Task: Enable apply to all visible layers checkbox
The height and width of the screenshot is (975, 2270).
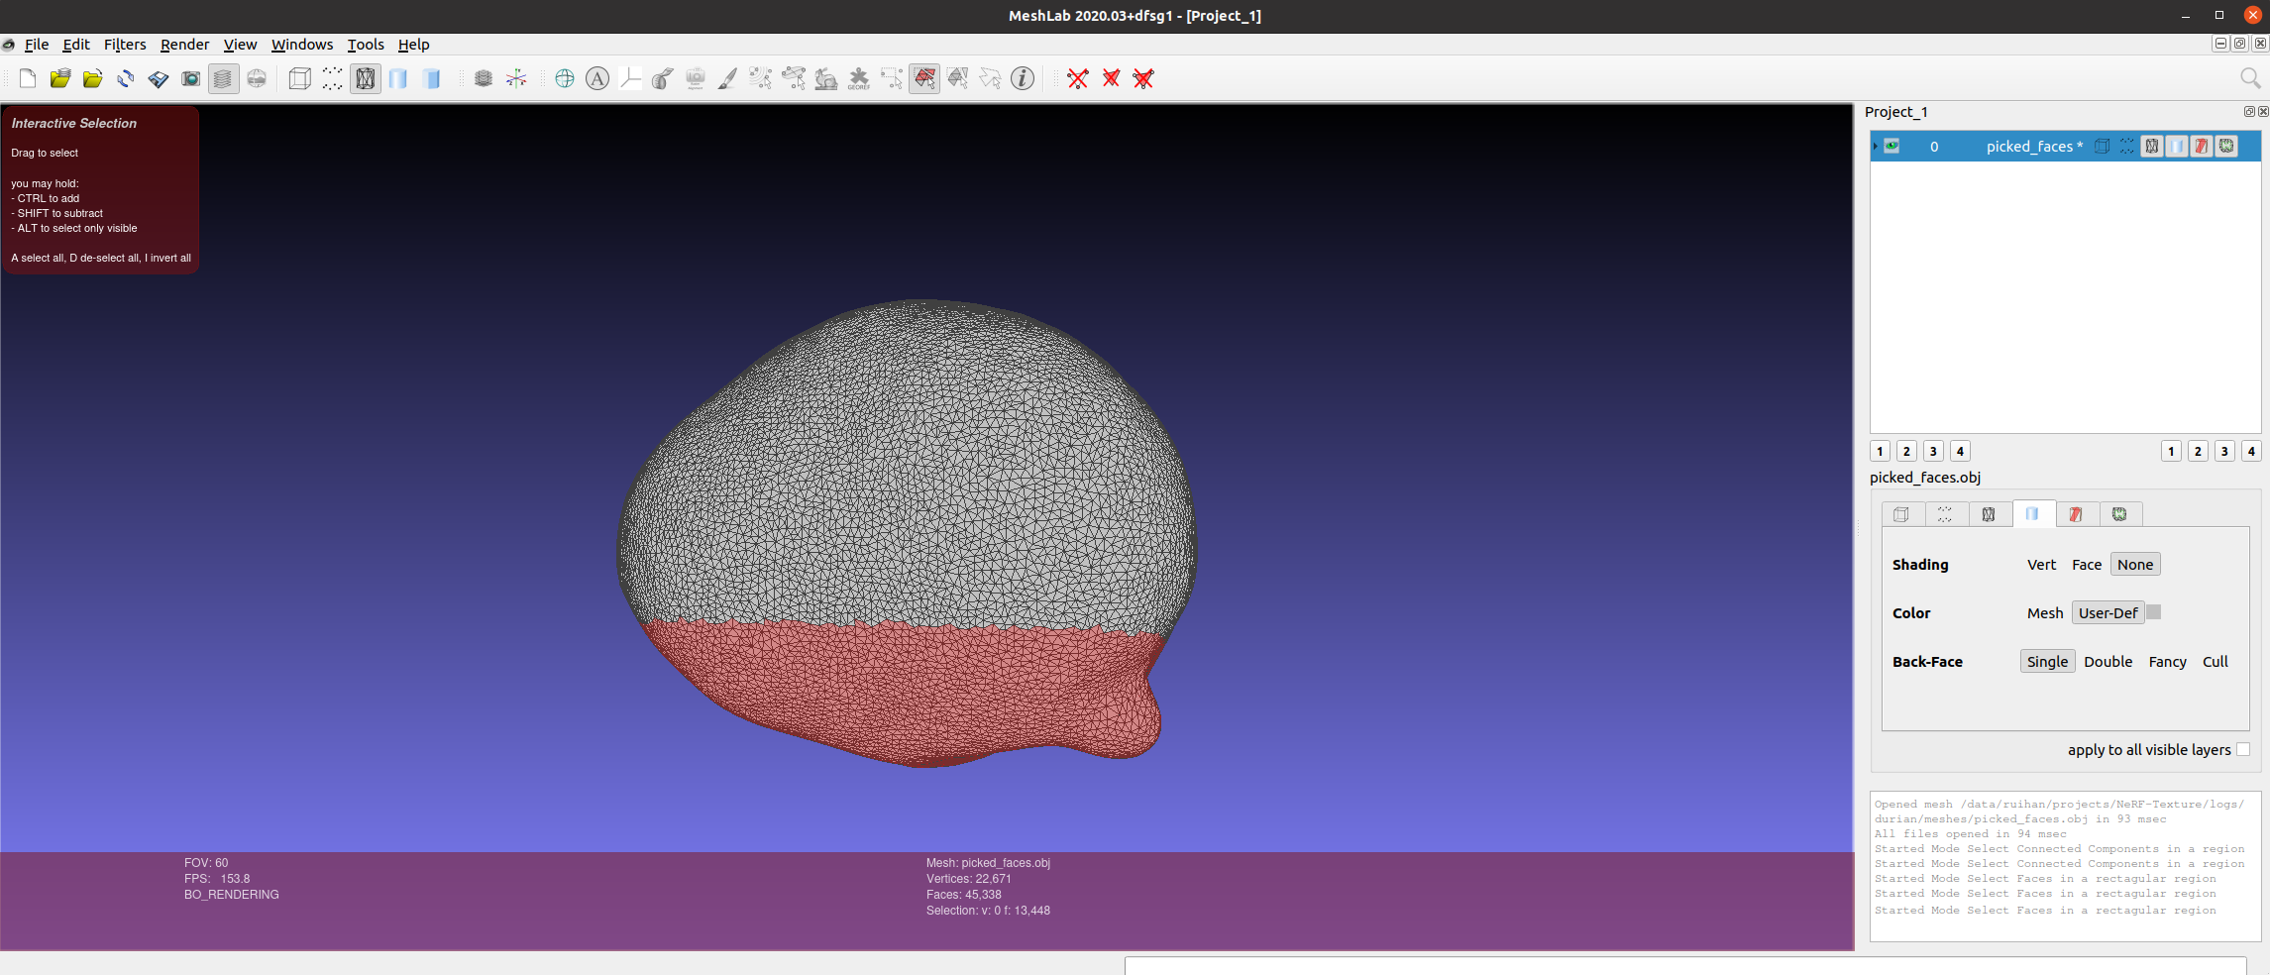Action: pos(2242,750)
